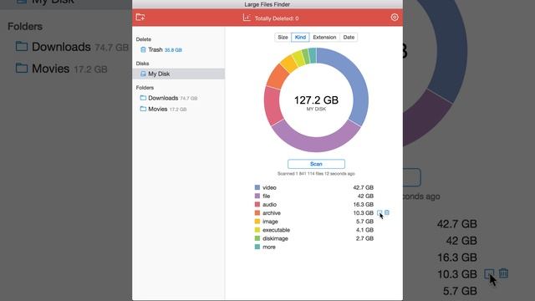Click the 127.2 GB total in chart center
Screen dimensions: 535x301
tap(316, 100)
